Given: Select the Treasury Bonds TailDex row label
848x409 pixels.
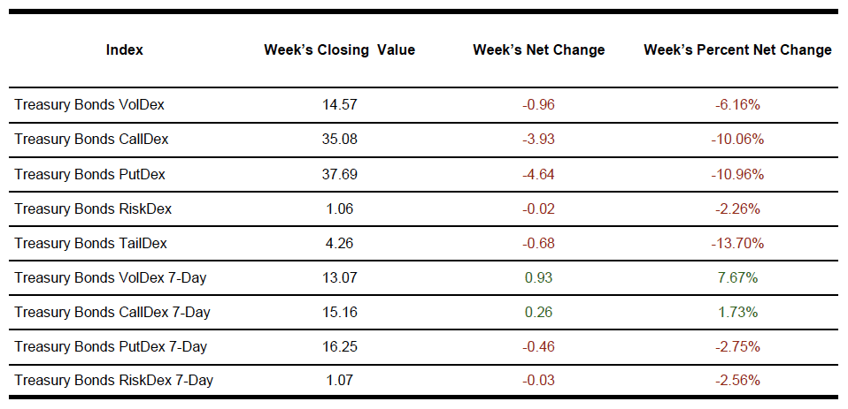Looking at the screenshot, I should click(x=90, y=243).
